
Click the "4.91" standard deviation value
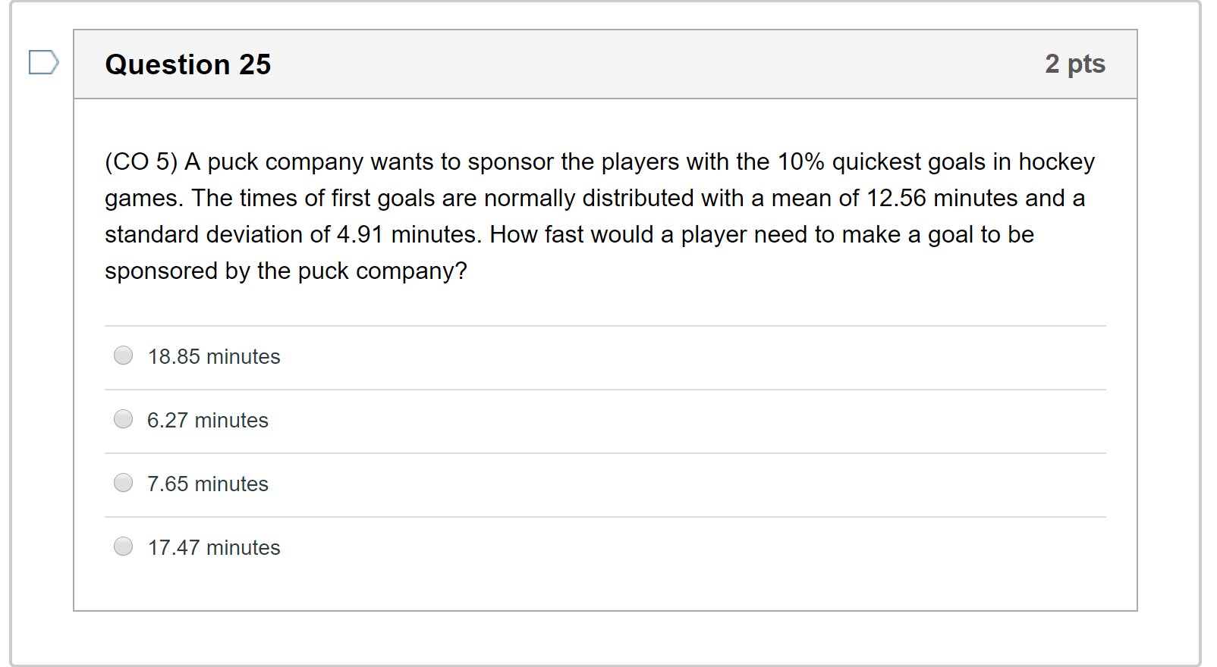[360, 234]
